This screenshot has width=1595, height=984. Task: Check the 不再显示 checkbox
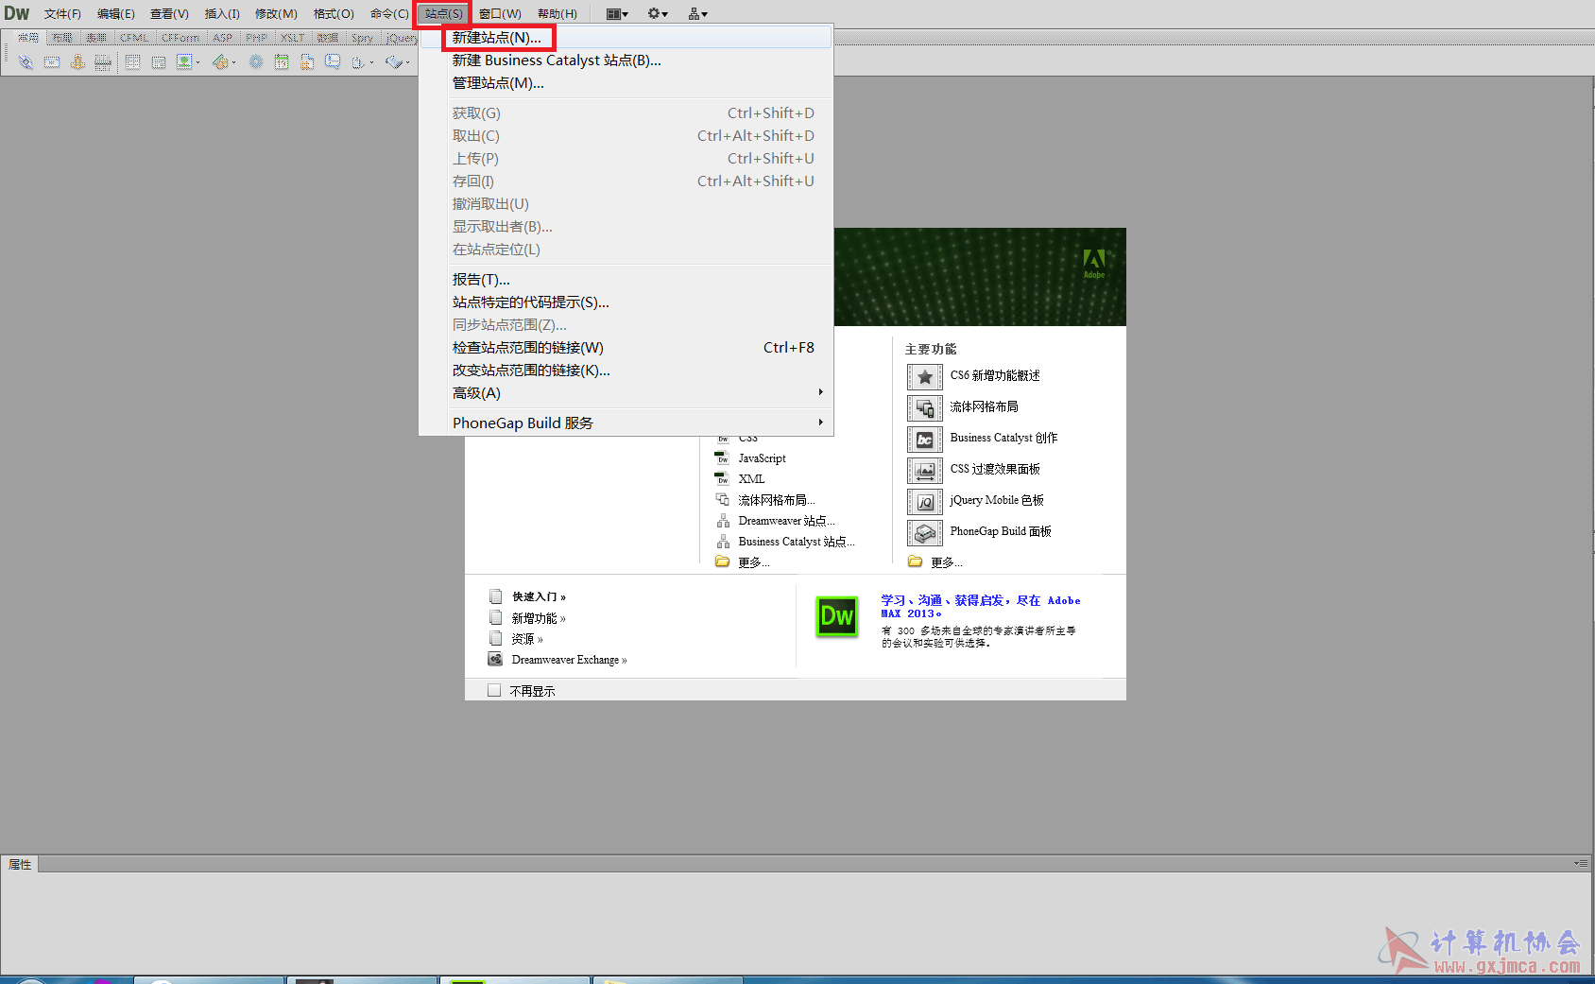pyautogui.click(x=494, y=690)
